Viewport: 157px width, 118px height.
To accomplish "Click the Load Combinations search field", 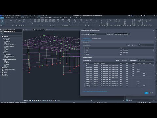I will tap(146, 60).
